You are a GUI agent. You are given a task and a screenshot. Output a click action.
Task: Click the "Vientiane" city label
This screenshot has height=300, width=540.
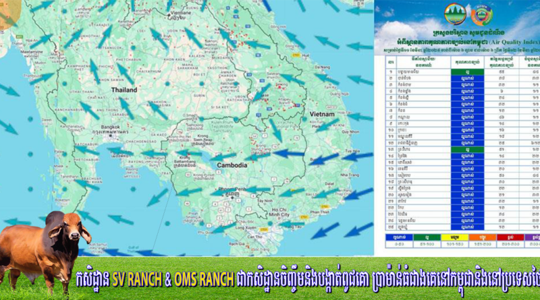181,13
